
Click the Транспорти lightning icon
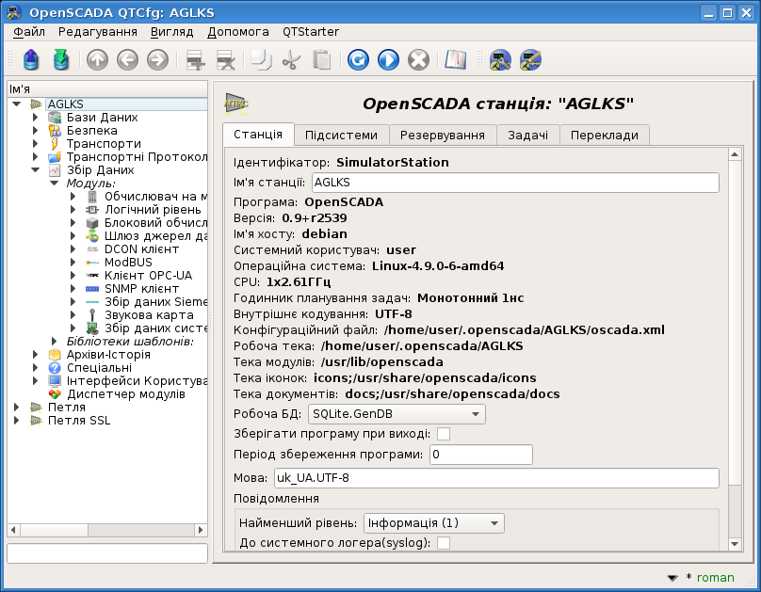click(x=55, y=144)
